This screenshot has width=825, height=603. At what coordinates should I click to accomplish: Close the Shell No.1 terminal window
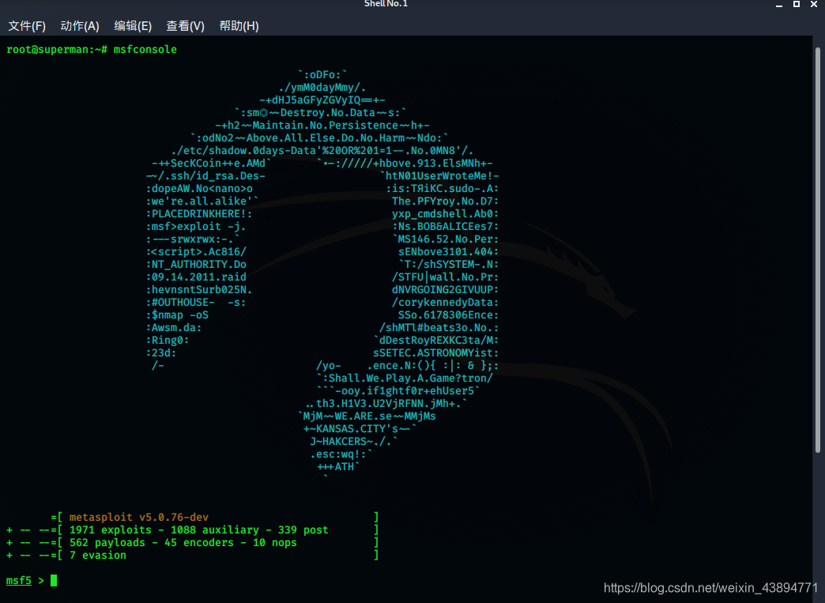point(814,4)
